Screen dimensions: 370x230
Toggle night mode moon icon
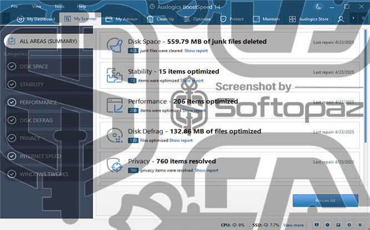(318, 7)
